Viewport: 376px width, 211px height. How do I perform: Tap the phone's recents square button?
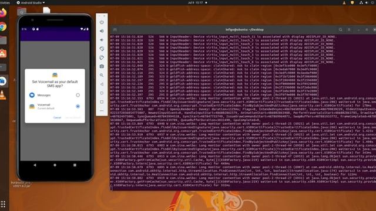[75, 165]
